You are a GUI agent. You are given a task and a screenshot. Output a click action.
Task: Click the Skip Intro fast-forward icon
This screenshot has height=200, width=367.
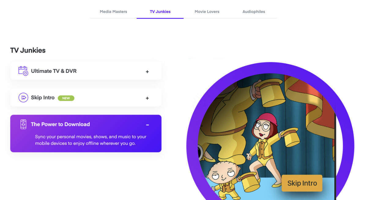coord(23,98)
